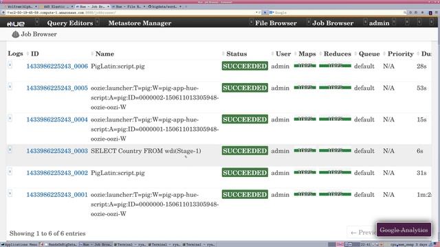Select PigLatin:script.pig name in job _0002 row

118,173
